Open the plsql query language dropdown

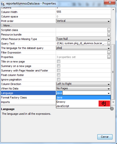(83, 48)
